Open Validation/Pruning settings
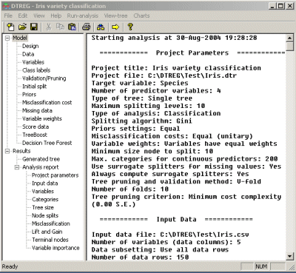The image size is (296, 273). (44, 78)
